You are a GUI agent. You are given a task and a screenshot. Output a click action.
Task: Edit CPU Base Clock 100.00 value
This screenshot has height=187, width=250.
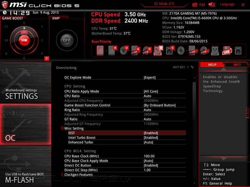pyautogui.click(x=149, y=156)
